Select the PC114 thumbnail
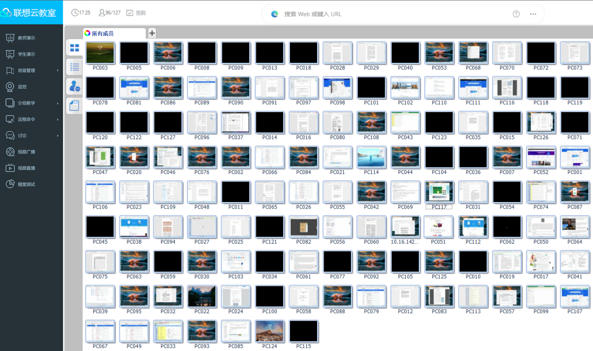This screenshot has height=351, width=593. [x=371, y=157]
